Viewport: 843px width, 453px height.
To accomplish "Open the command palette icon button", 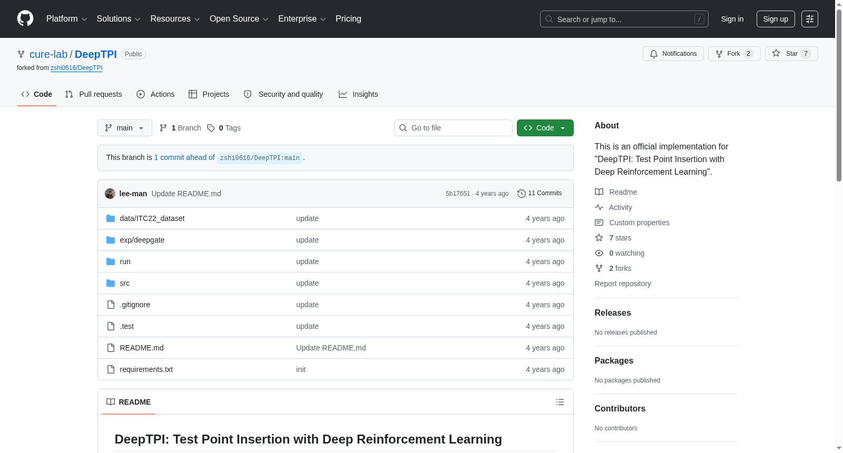I will point(809,19).
